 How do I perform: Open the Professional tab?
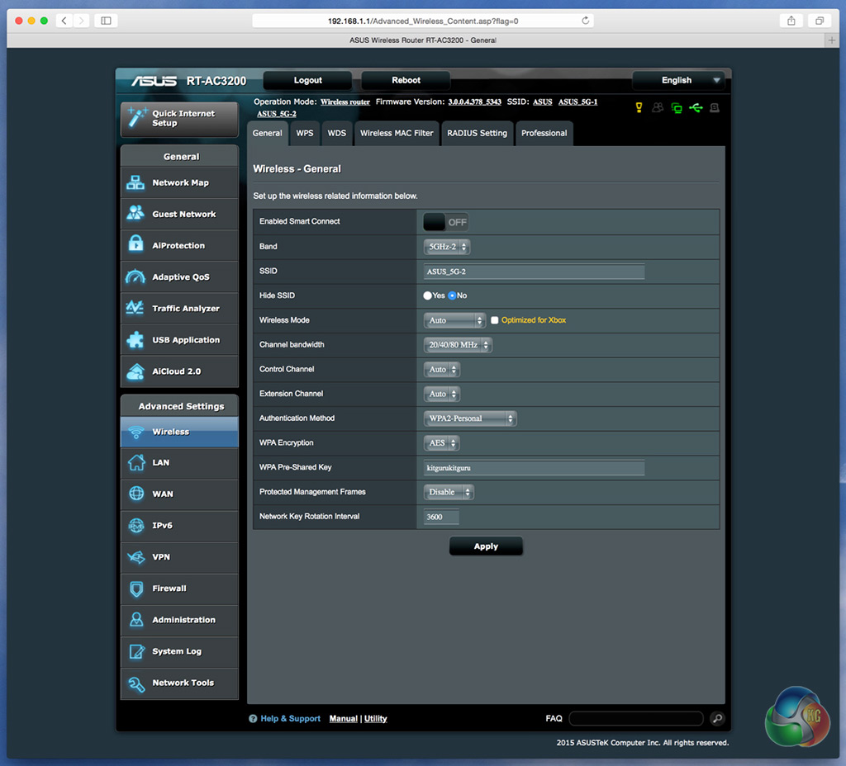pyautogui.click(x=544, y=133)
